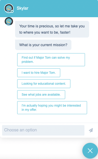
Task: Click the online status dot on header avatar
Action: click(x=12, y=11)
